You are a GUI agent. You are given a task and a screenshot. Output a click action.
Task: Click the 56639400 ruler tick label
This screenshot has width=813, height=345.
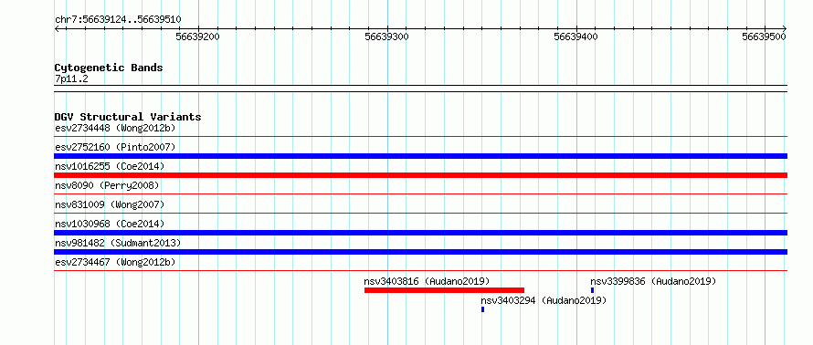(x=575, y=37)
